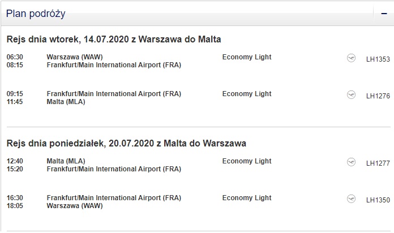This screenshot has height=233, width=394.
Task: Click Economy Light fare for Warszawa–Frankfurt flight
Action: (247, 57)
